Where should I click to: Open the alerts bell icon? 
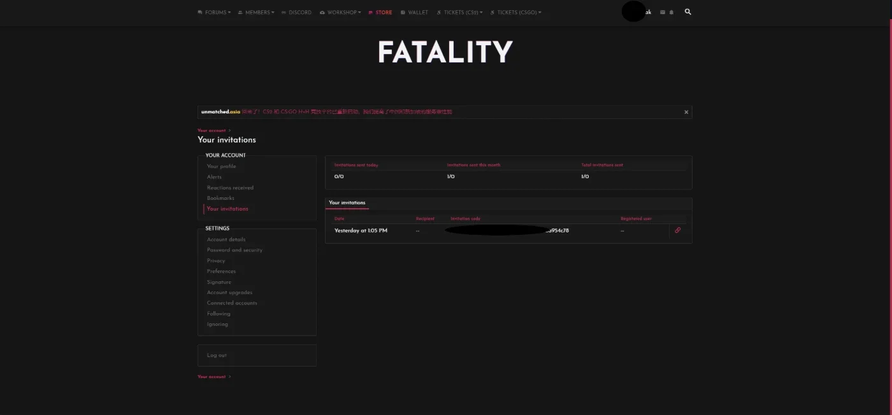click(x=672, y=12)
